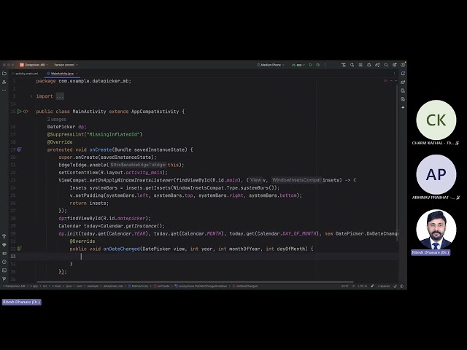
Task: Open the Version control dropdown
Action: point(66,65)
